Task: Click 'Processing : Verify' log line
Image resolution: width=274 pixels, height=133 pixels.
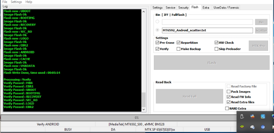Action: pos(17,79)
